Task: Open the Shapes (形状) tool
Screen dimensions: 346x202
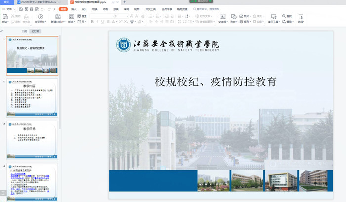Action: 233,16
